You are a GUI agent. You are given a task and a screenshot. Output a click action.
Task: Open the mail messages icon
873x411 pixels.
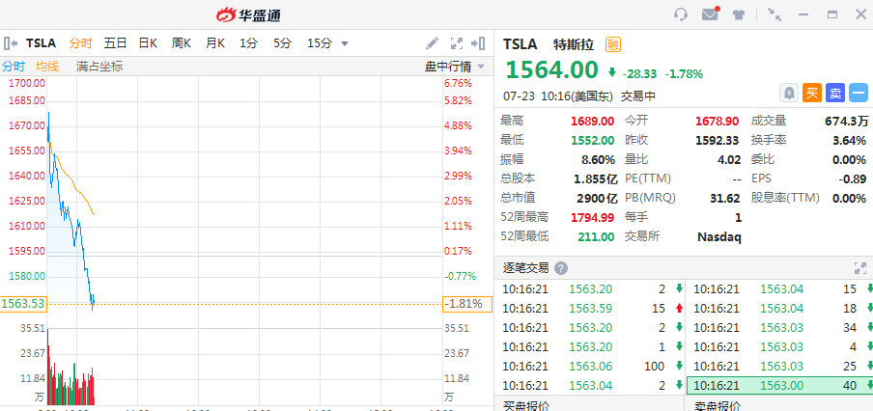tap(710, 14)
